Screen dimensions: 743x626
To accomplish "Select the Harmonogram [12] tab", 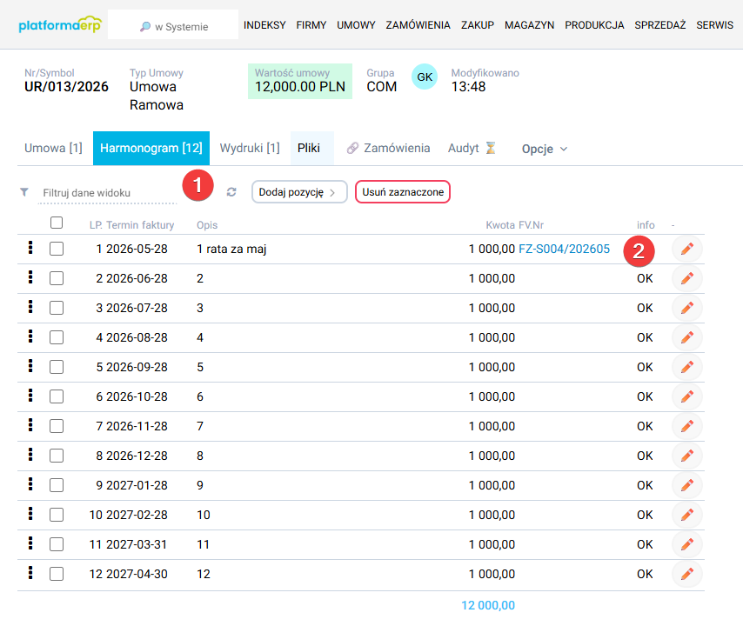I will click(151, 148).
